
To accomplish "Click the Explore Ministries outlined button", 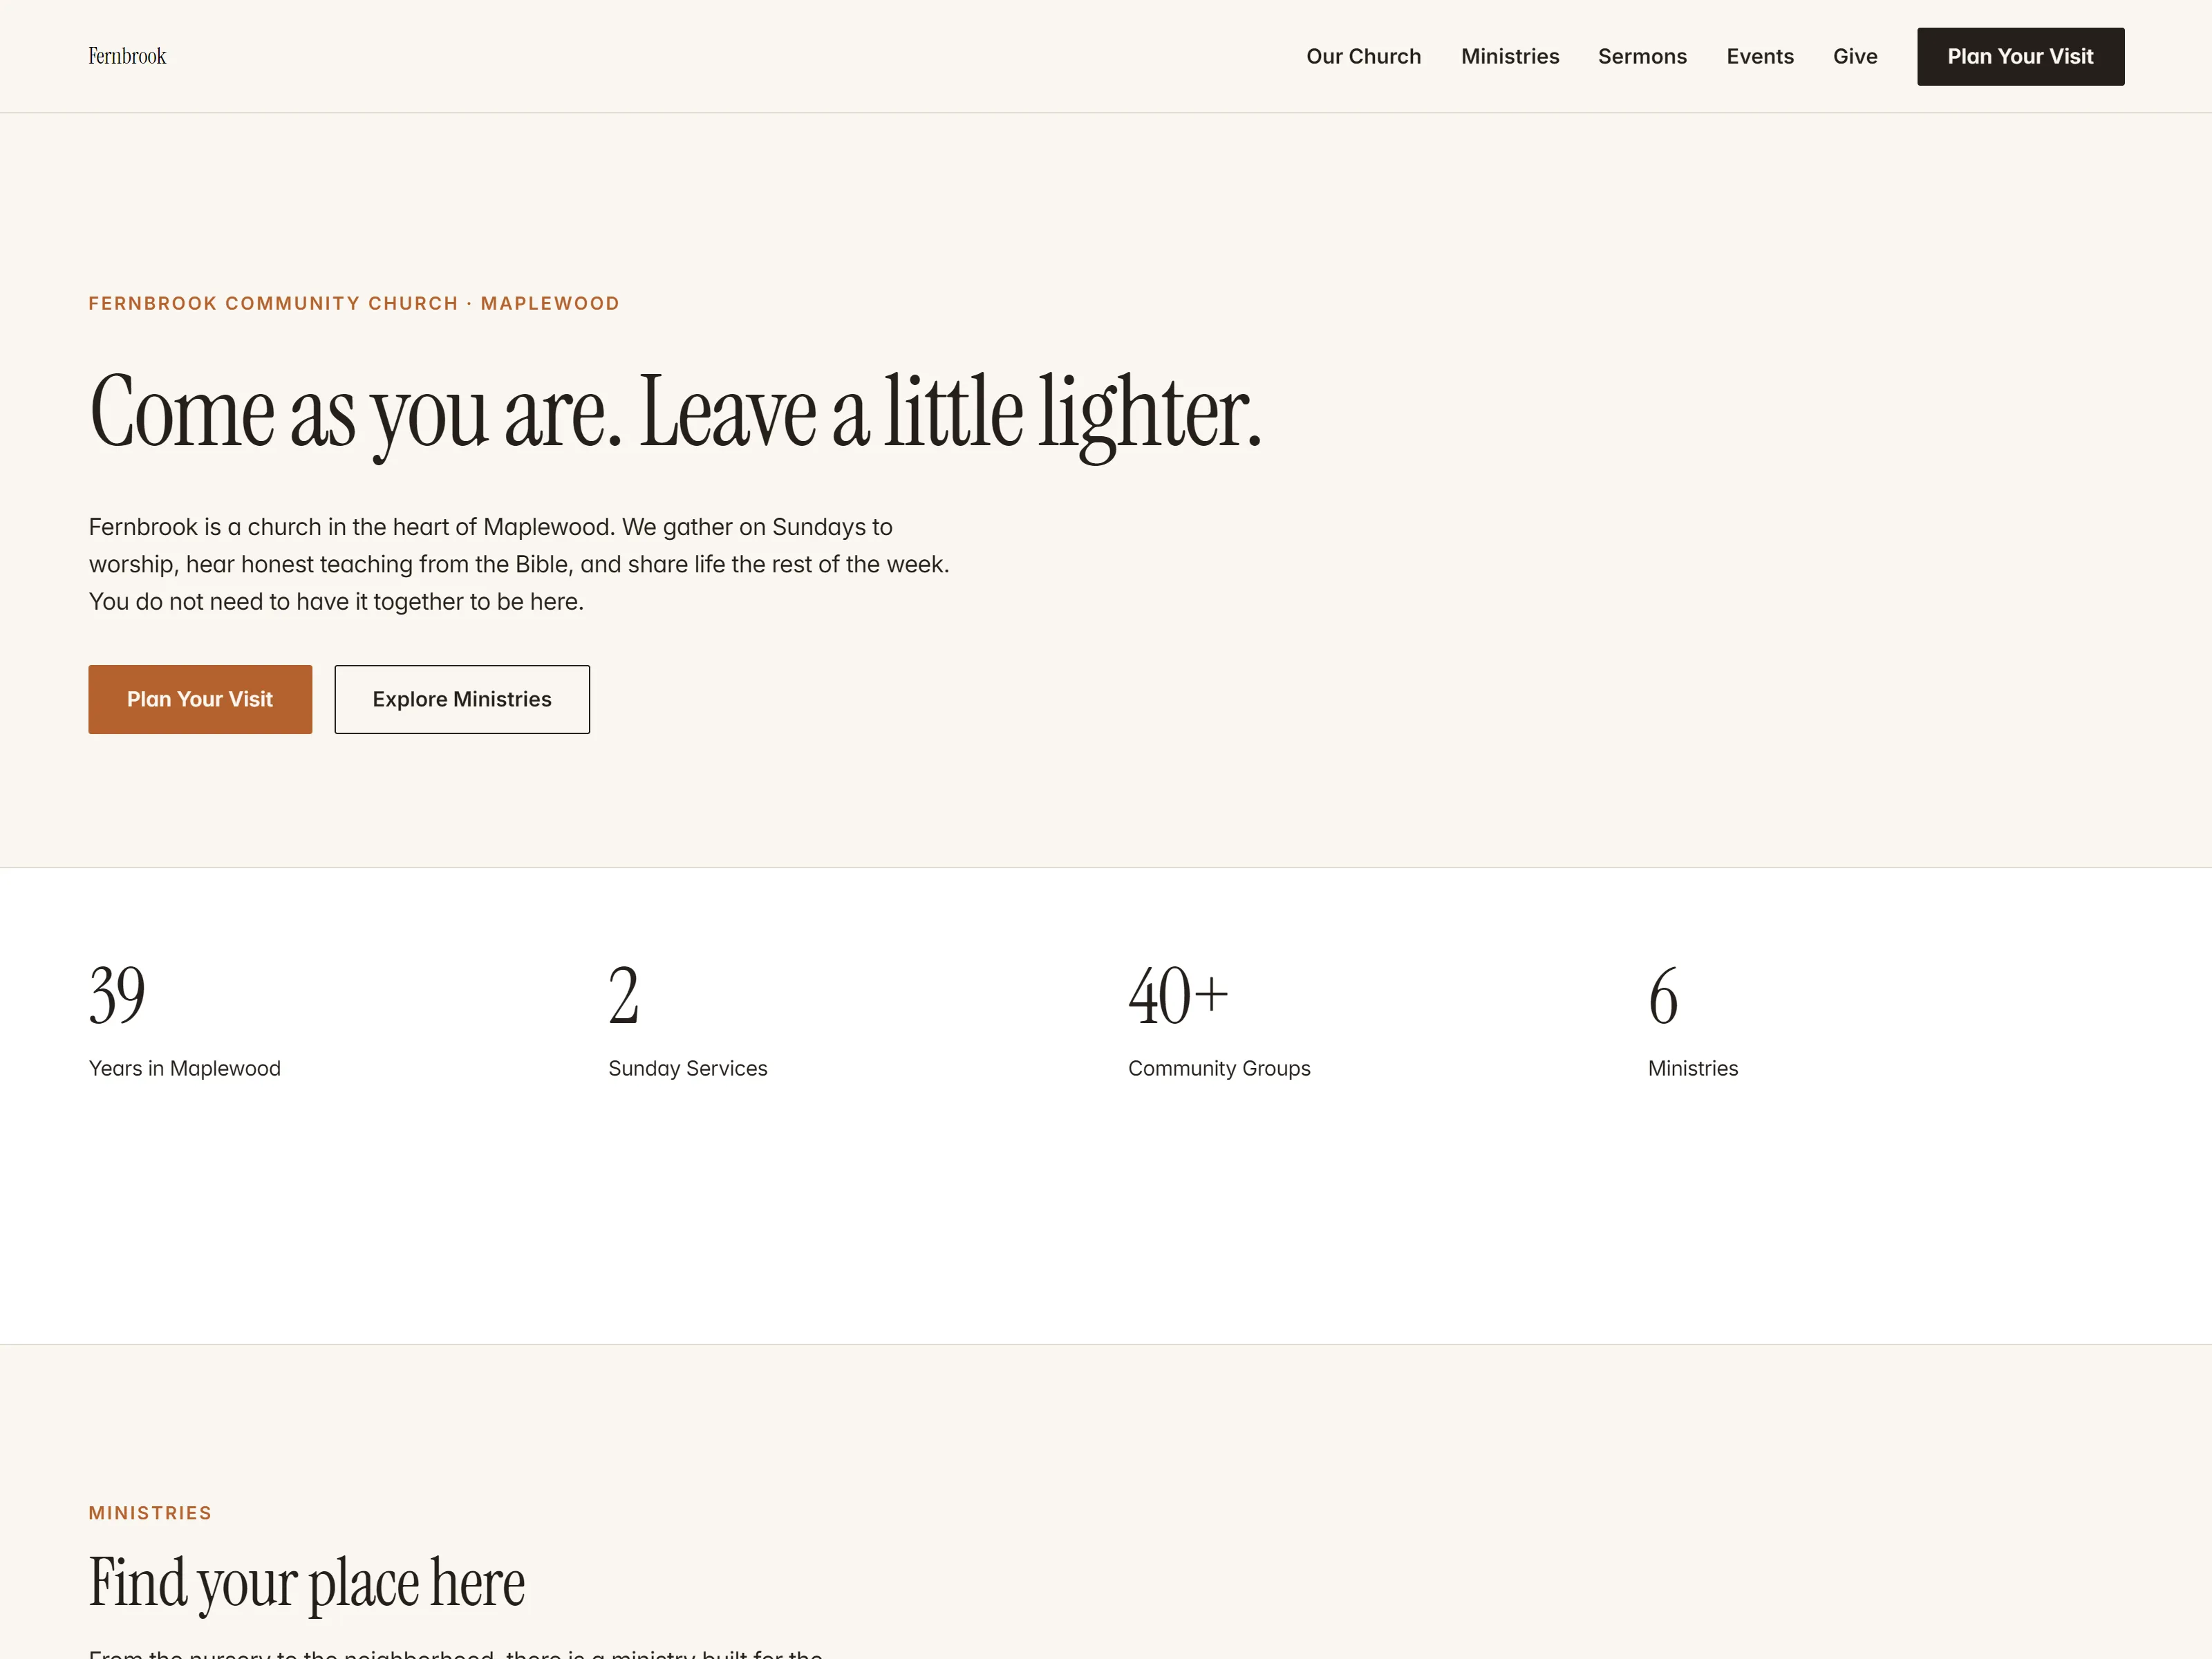I will point(462,699).
